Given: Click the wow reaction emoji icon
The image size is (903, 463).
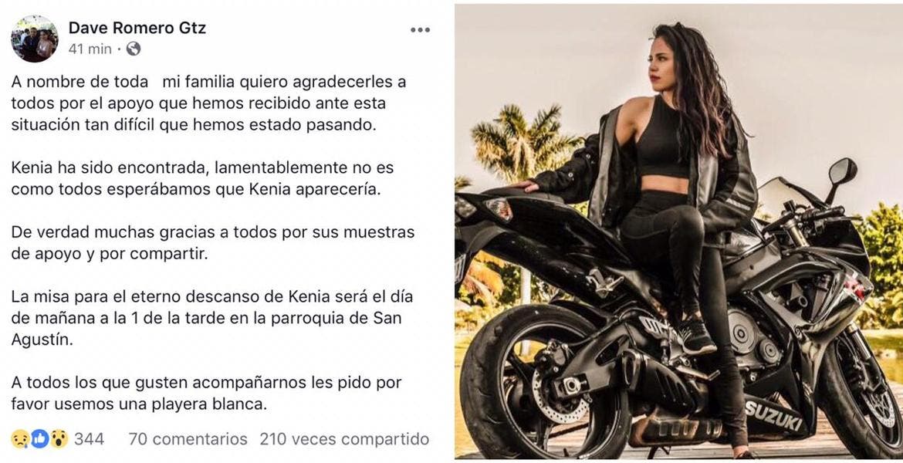Looking at the screenshot, I should 58,439.
